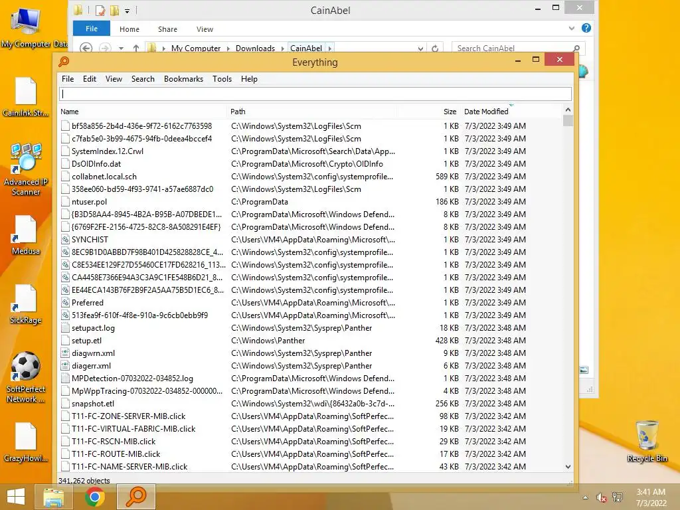Click the Search CainAbel input field
This screenshot has width=680, height=510.
click(x=512, y=48)
